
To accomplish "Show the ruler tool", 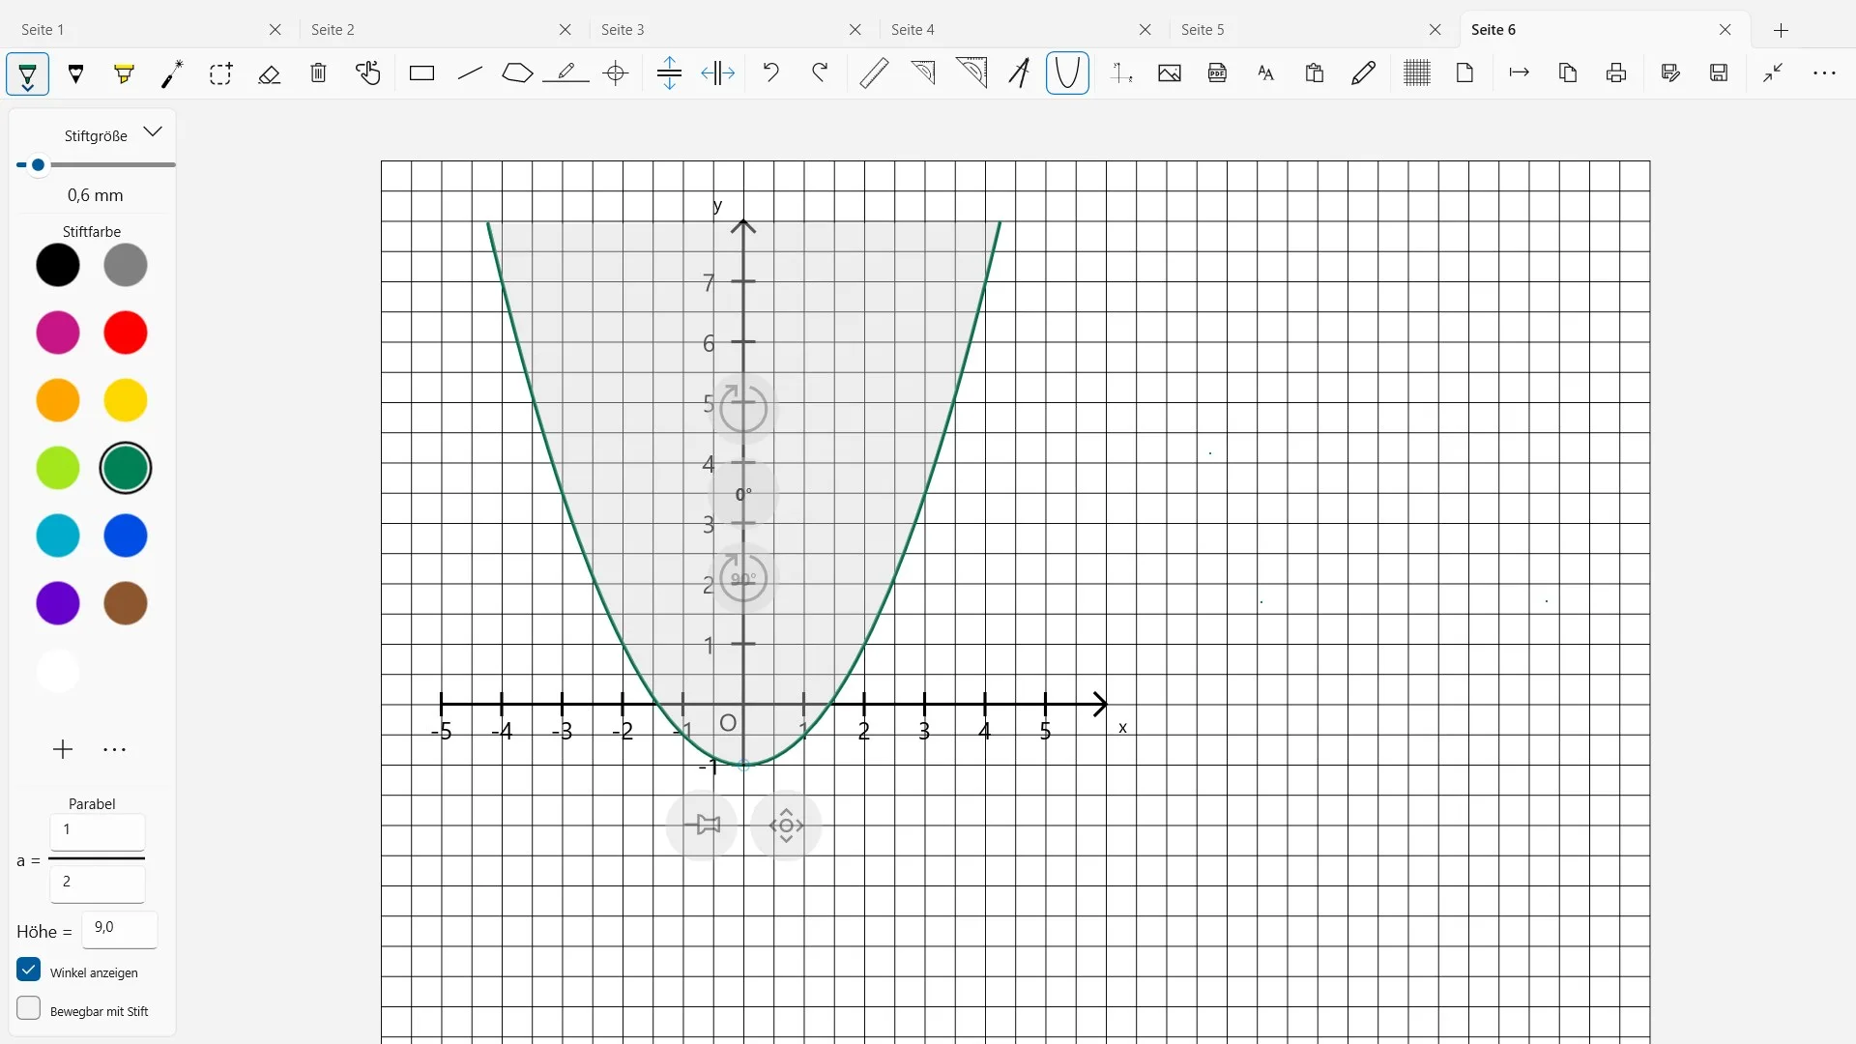I will (x=874, y=73).
